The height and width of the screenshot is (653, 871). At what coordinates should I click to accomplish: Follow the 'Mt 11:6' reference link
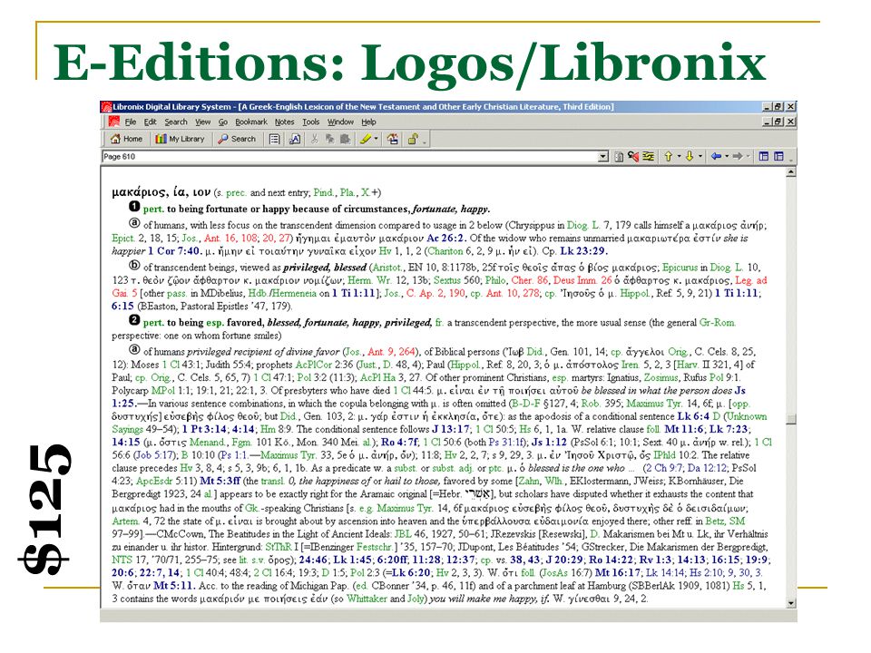point(684,429)
